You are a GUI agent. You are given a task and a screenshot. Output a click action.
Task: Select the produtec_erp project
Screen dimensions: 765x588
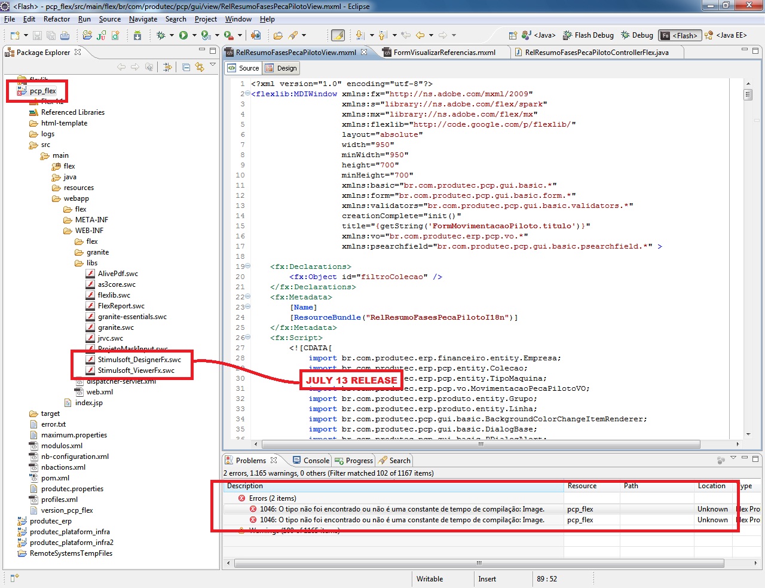click(50, 521)
